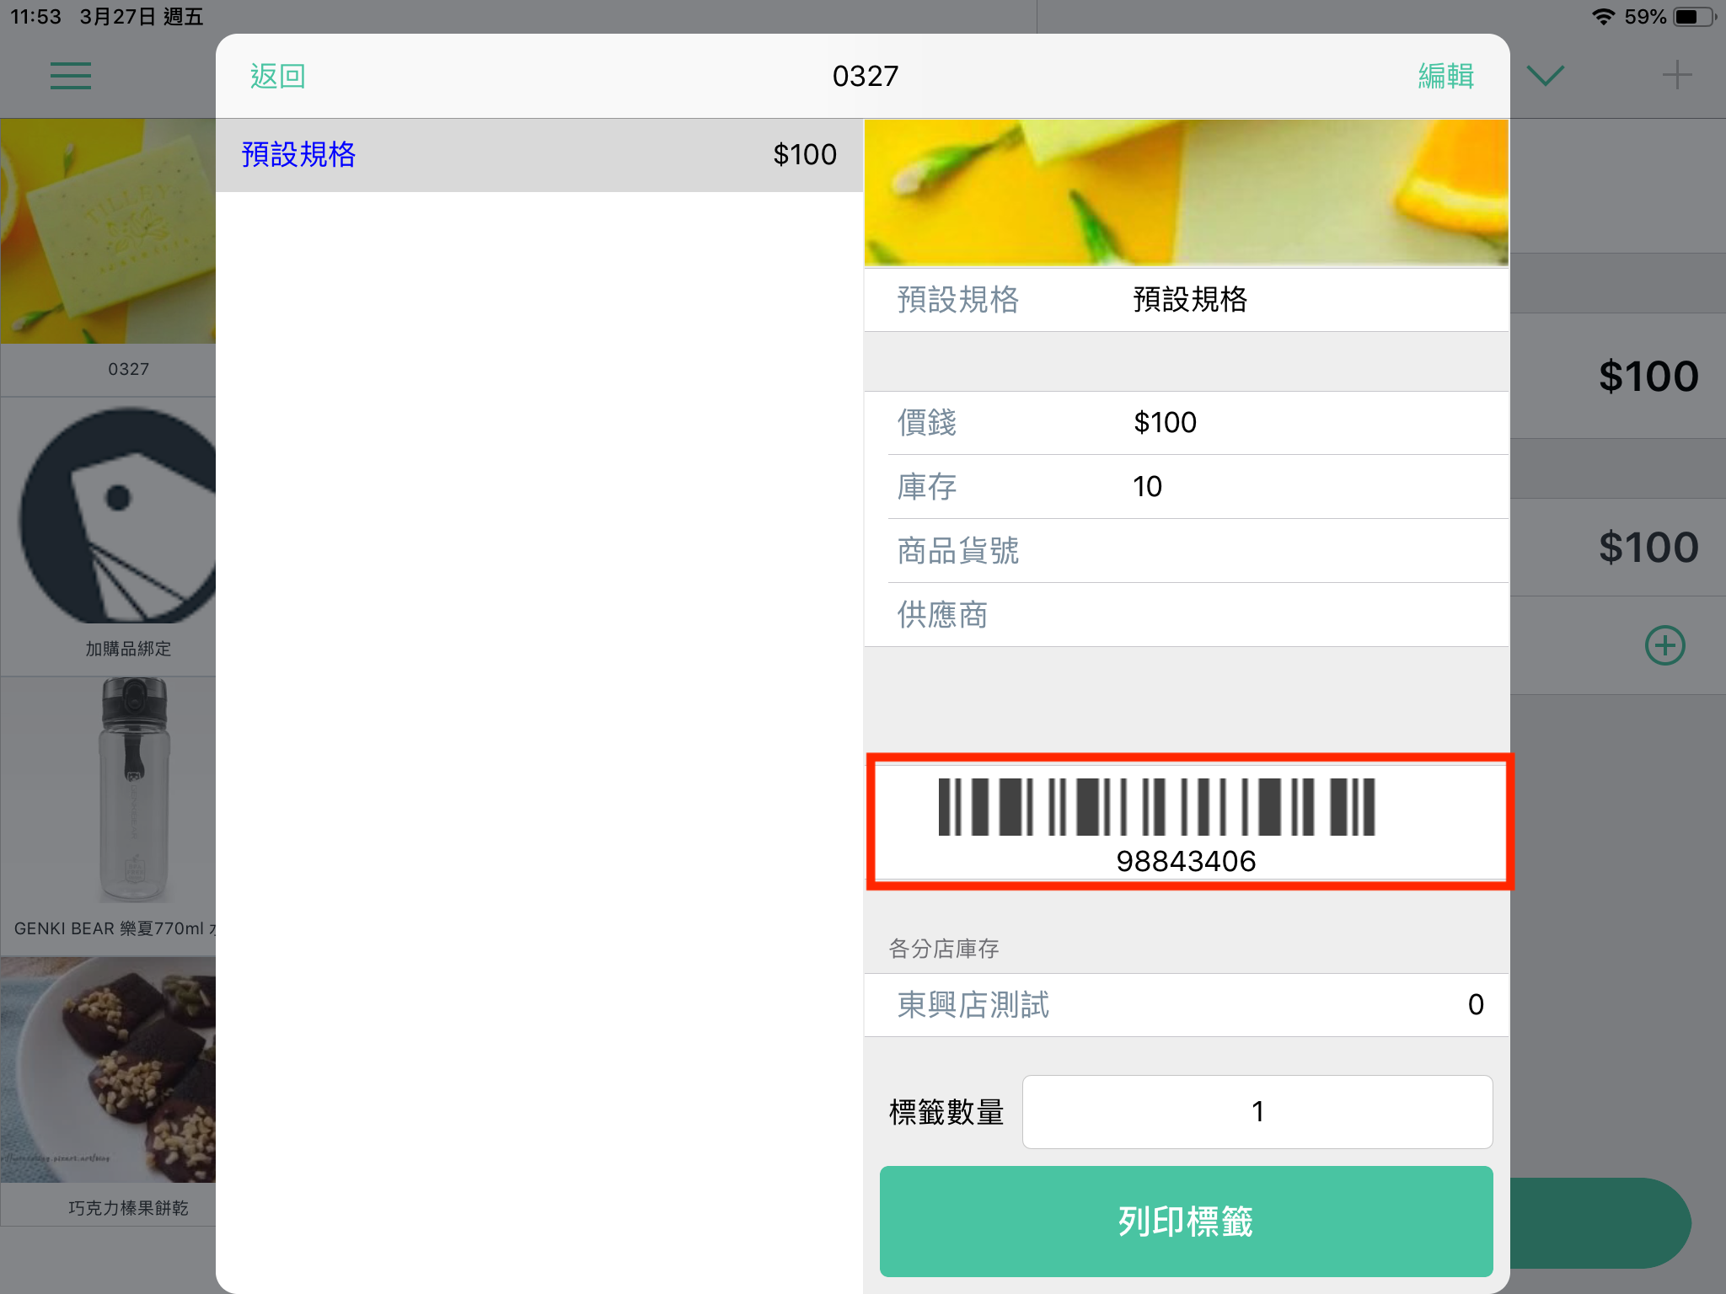Screen dimensions: 1726x1294
Task: Tap the plus icon in top bar
Action: [1676, 75]
